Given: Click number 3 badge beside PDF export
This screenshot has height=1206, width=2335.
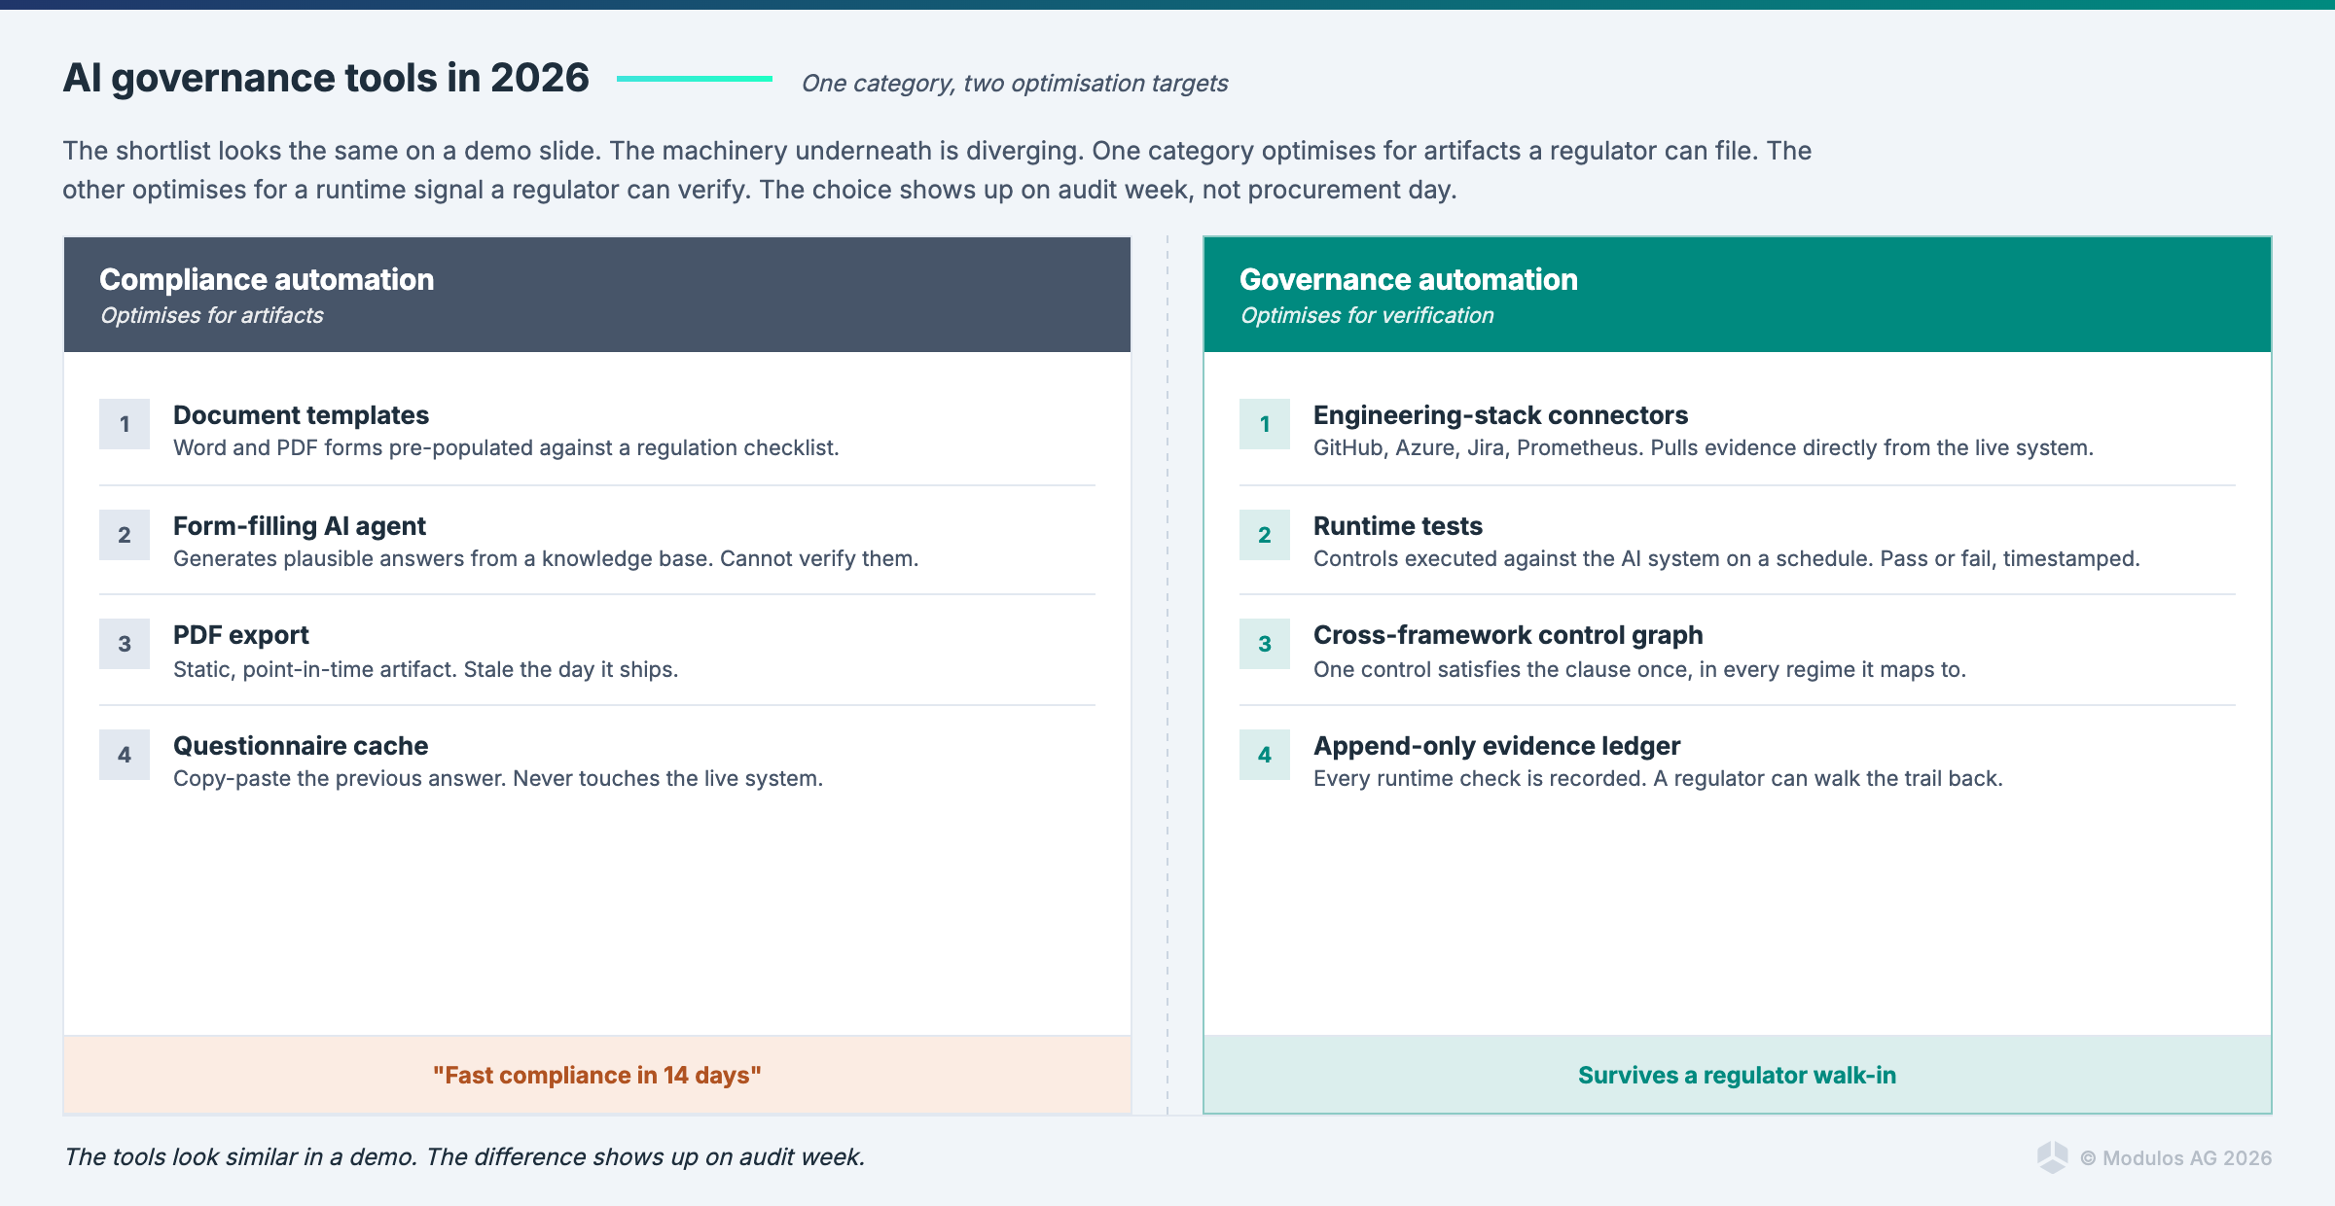Looking at the screenshot, I should tap(125, 644).
